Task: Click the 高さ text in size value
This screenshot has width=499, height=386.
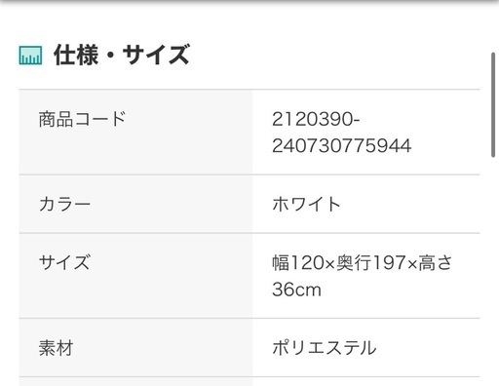Action: [436, 262]
